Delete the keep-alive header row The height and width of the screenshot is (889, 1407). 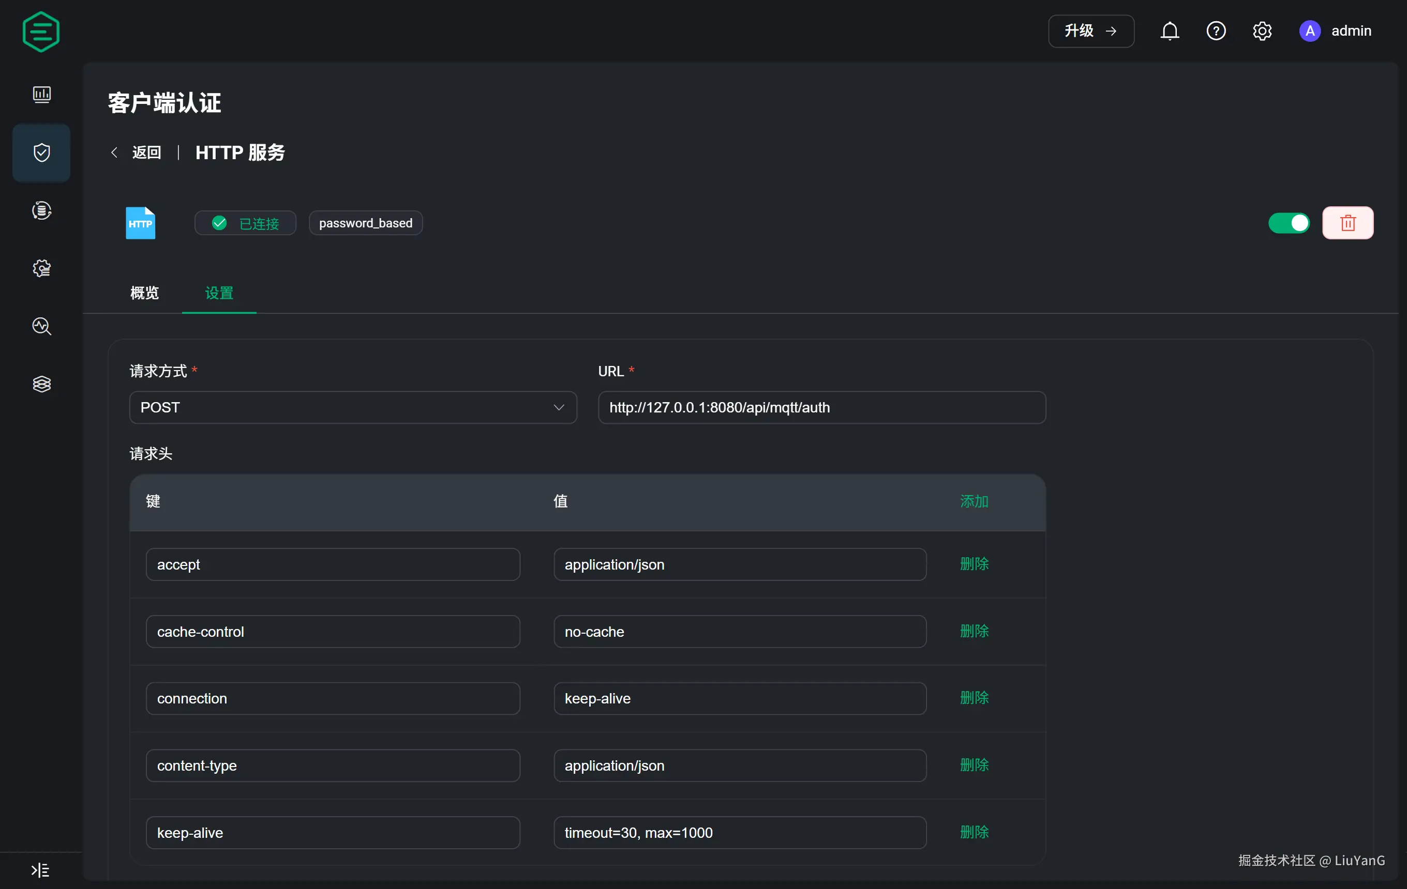pyautogui.click(x=974, y=832)
